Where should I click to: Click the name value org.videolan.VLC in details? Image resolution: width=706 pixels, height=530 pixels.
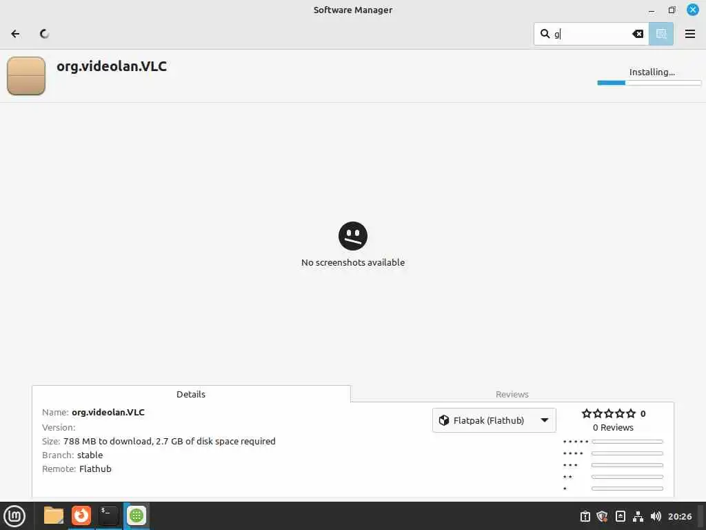point(108,413)
